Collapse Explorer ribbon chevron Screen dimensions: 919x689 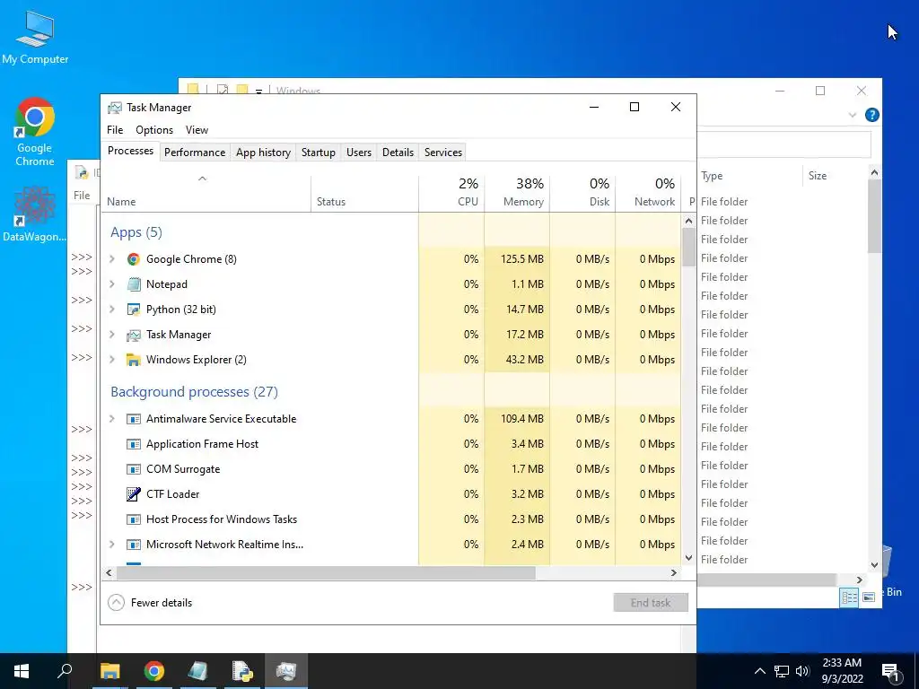pos(853,116)
